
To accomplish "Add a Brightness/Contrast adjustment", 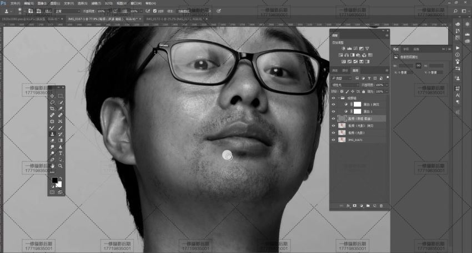I will [343, 48].
